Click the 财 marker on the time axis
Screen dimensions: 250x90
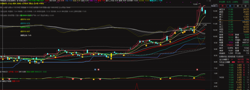tap(95, 69)
